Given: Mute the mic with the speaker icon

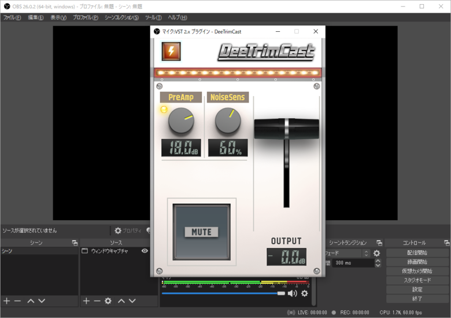Looking at the screenshot, I should (293, 293).
